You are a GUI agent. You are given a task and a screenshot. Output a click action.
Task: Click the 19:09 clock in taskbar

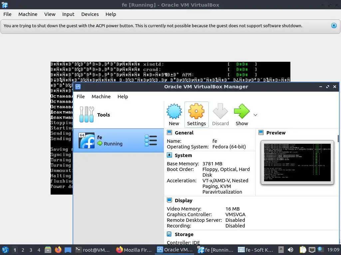[x=333, y=250]
